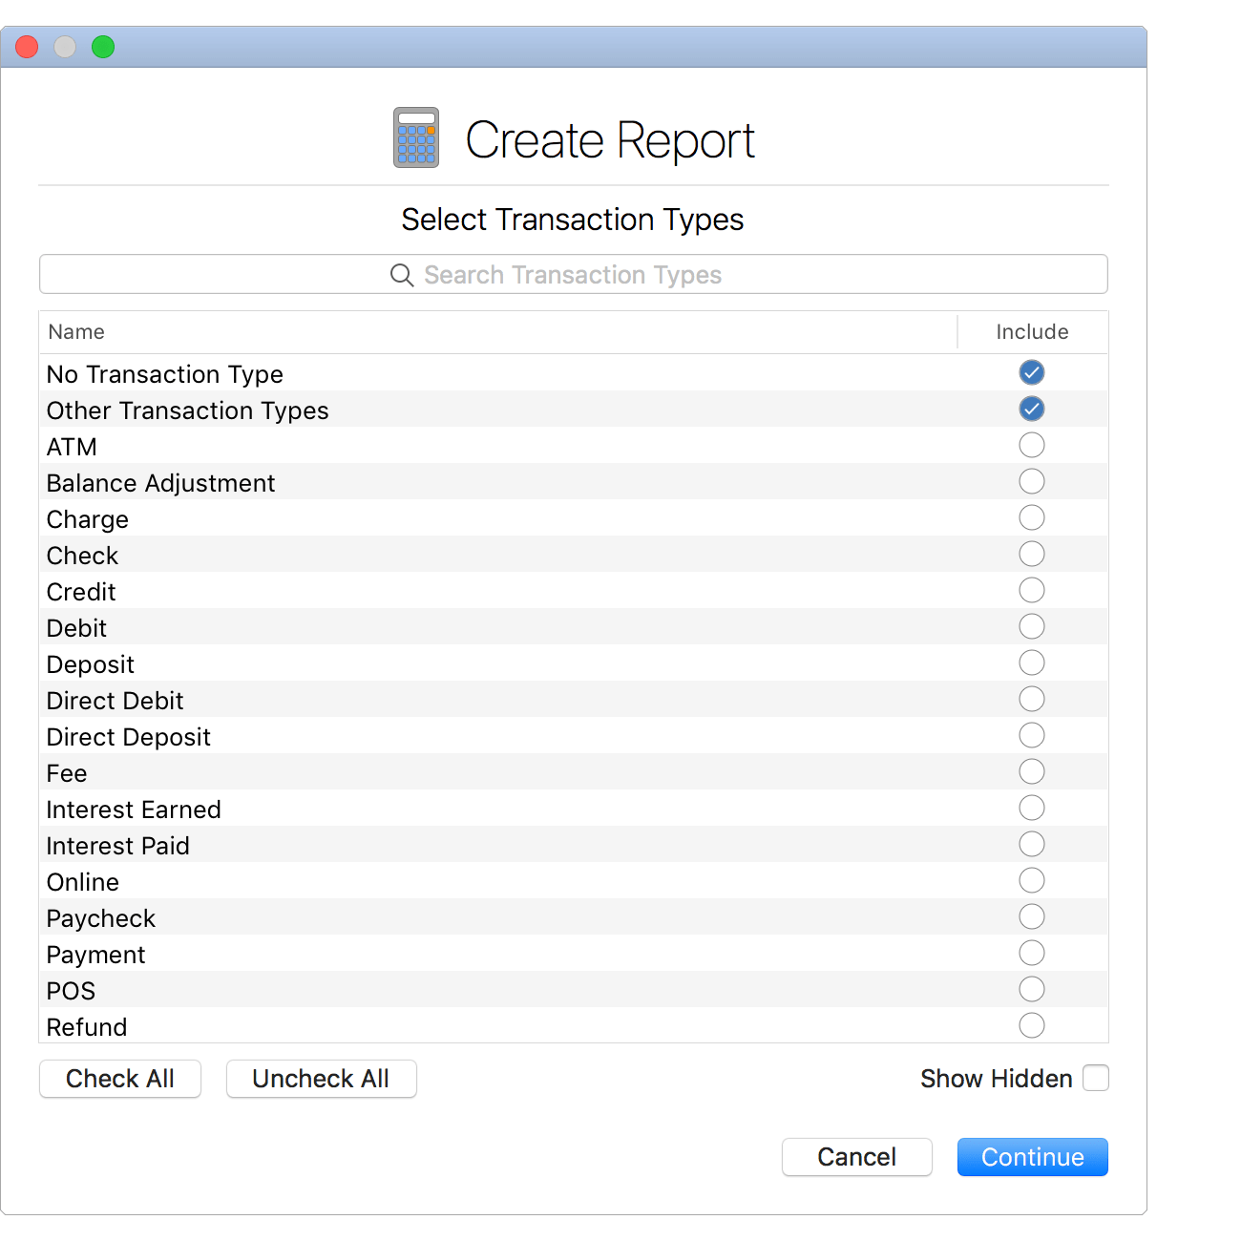
Task: Uncheck the No Transaction Type include checkbox
Action: 1032,372
